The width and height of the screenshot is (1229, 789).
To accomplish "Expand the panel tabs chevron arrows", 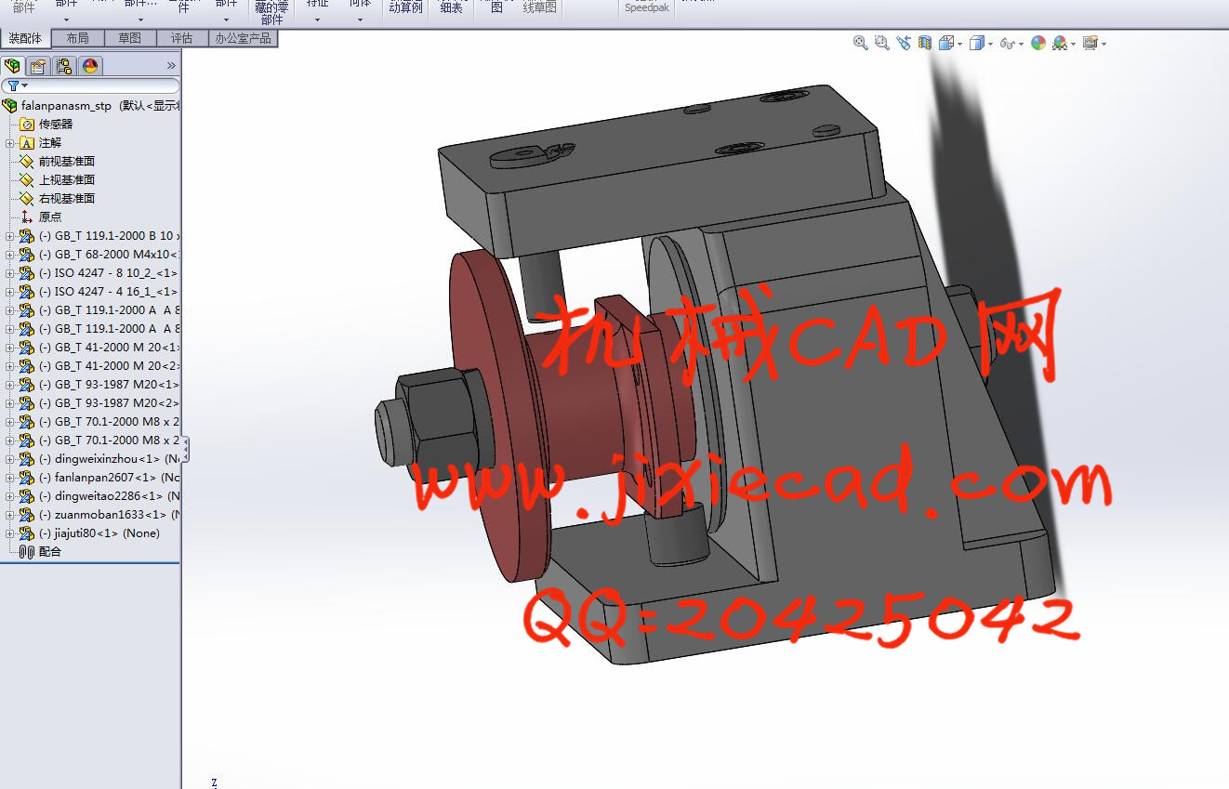I will pos(171,66).
